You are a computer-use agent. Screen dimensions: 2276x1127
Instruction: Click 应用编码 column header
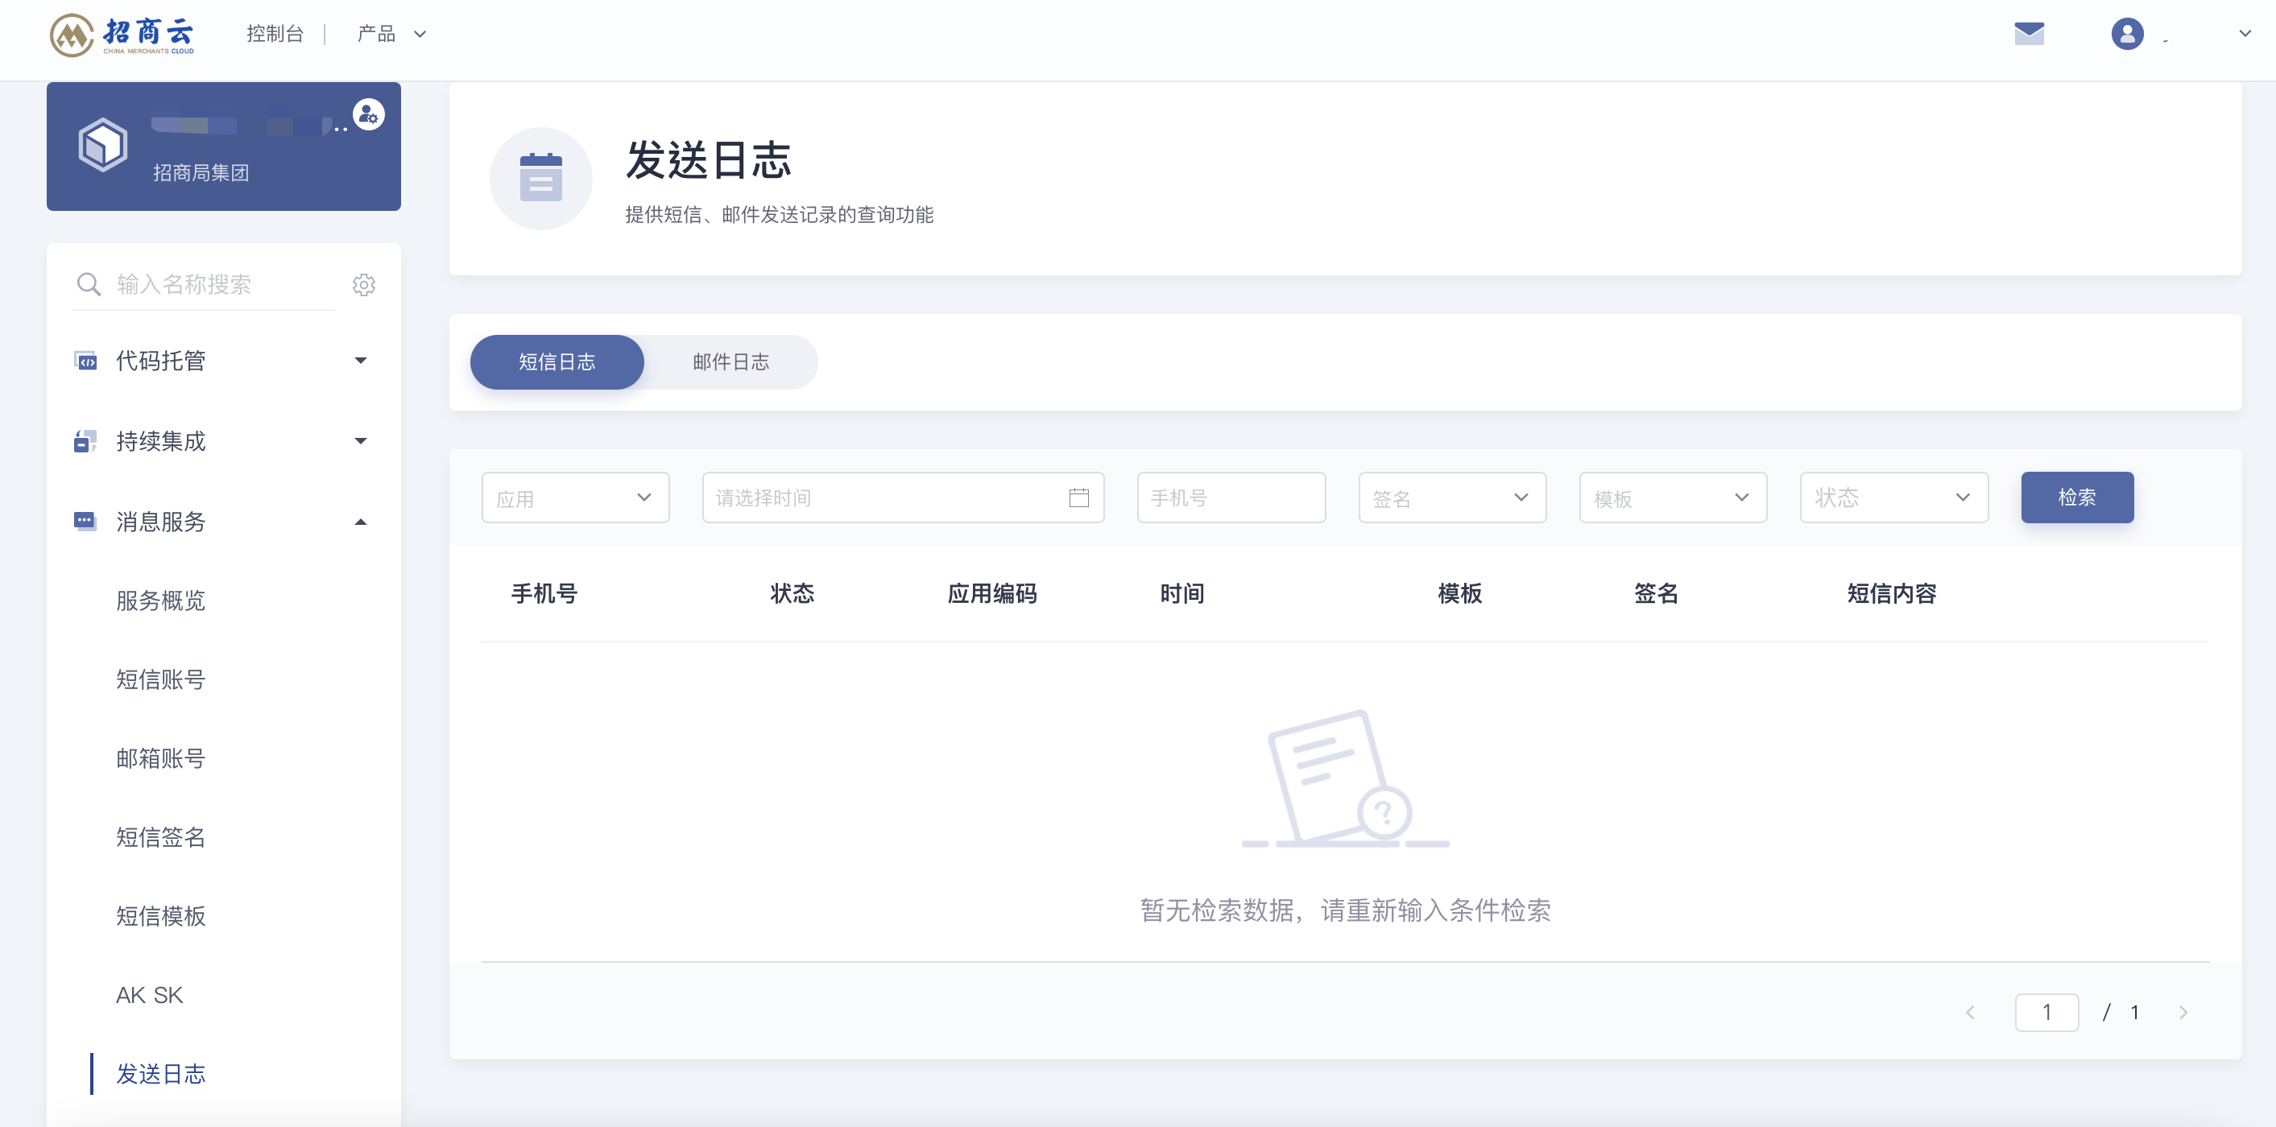pos(992,593)
